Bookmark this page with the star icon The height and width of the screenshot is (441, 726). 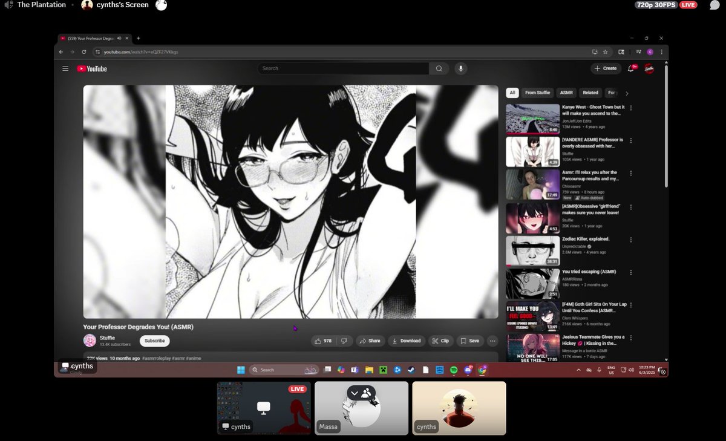pos(605,52)
